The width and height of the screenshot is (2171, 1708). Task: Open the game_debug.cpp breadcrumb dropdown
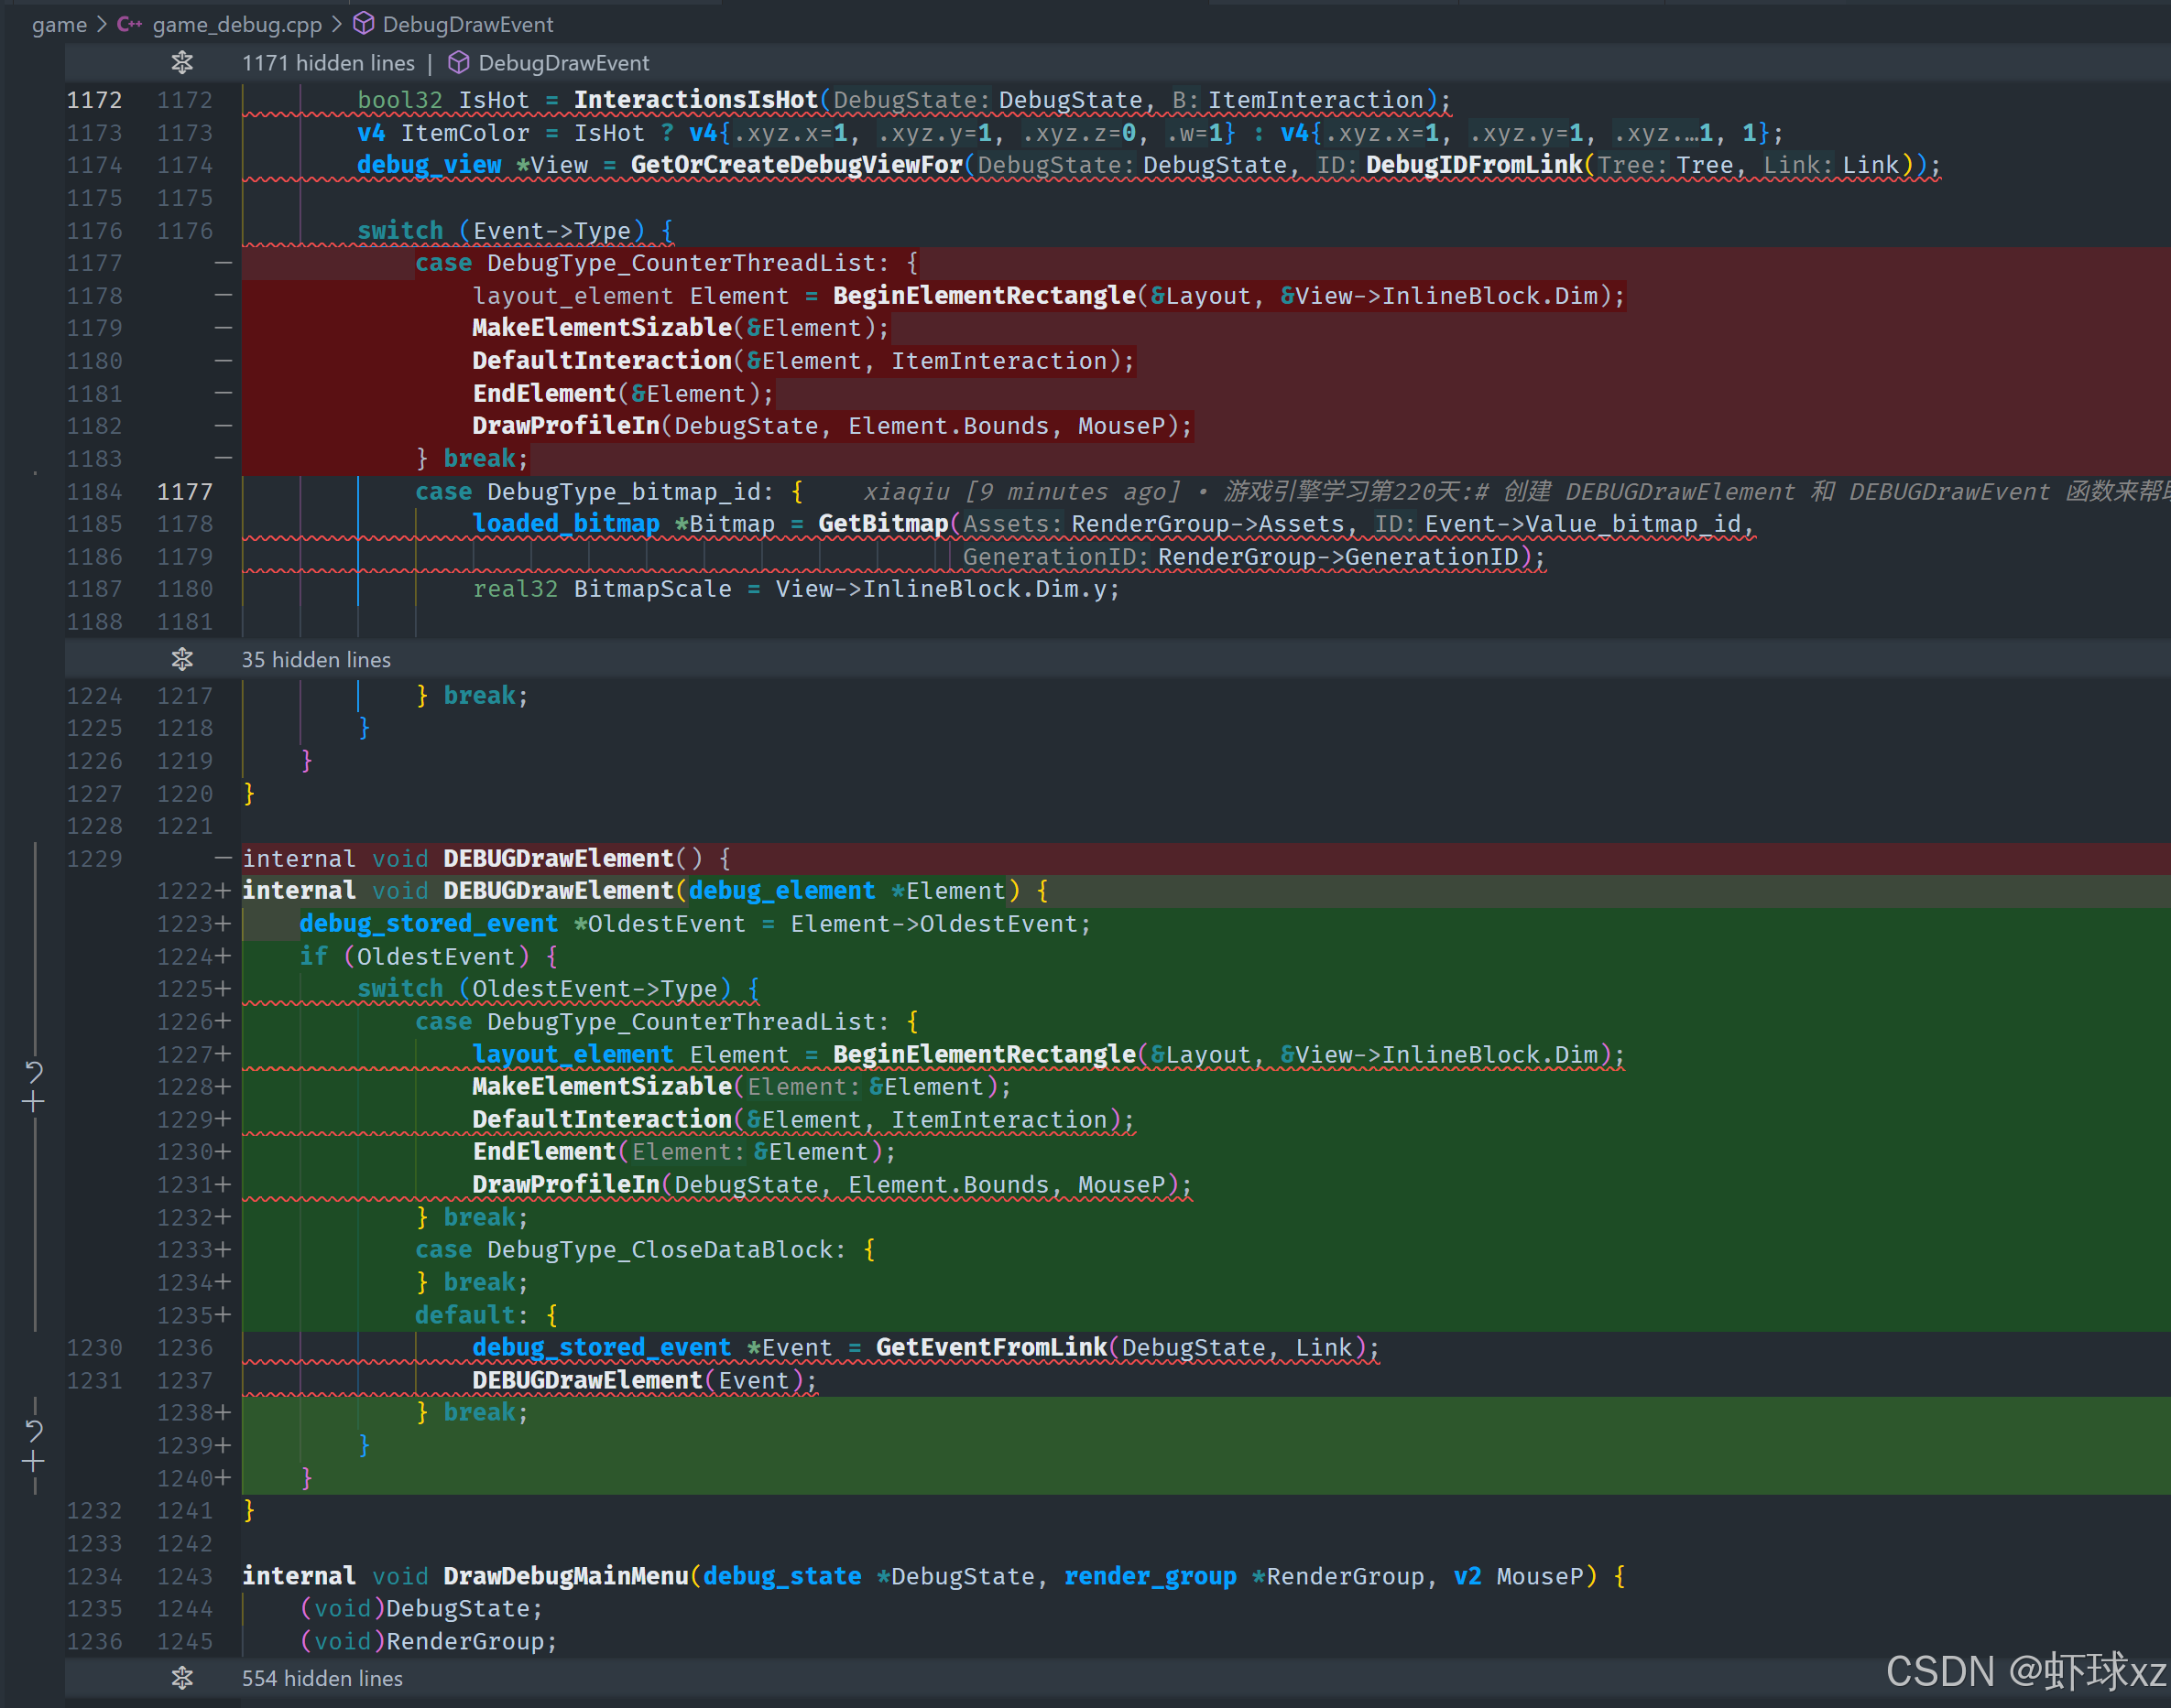click(x=236, y=24)
